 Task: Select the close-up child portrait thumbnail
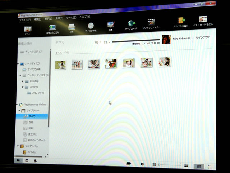129,63
